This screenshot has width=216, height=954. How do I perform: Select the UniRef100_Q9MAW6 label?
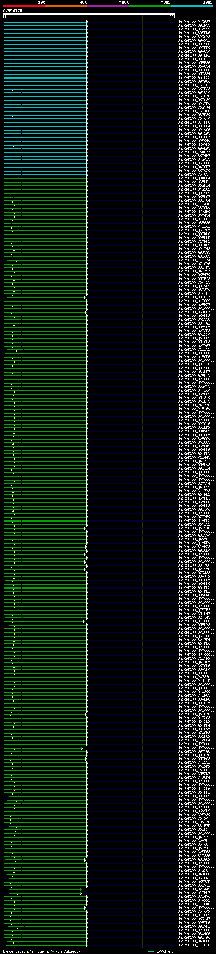click(x=194, y=81)
